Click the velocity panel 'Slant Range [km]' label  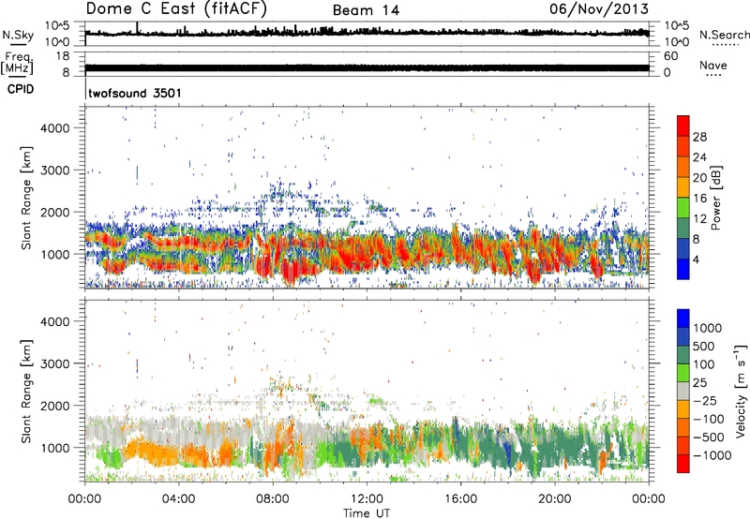[26, 391]
